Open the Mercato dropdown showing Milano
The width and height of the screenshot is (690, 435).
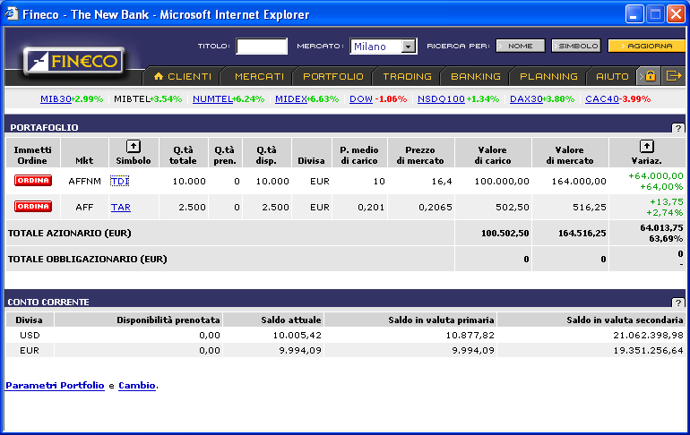[384, 47]
